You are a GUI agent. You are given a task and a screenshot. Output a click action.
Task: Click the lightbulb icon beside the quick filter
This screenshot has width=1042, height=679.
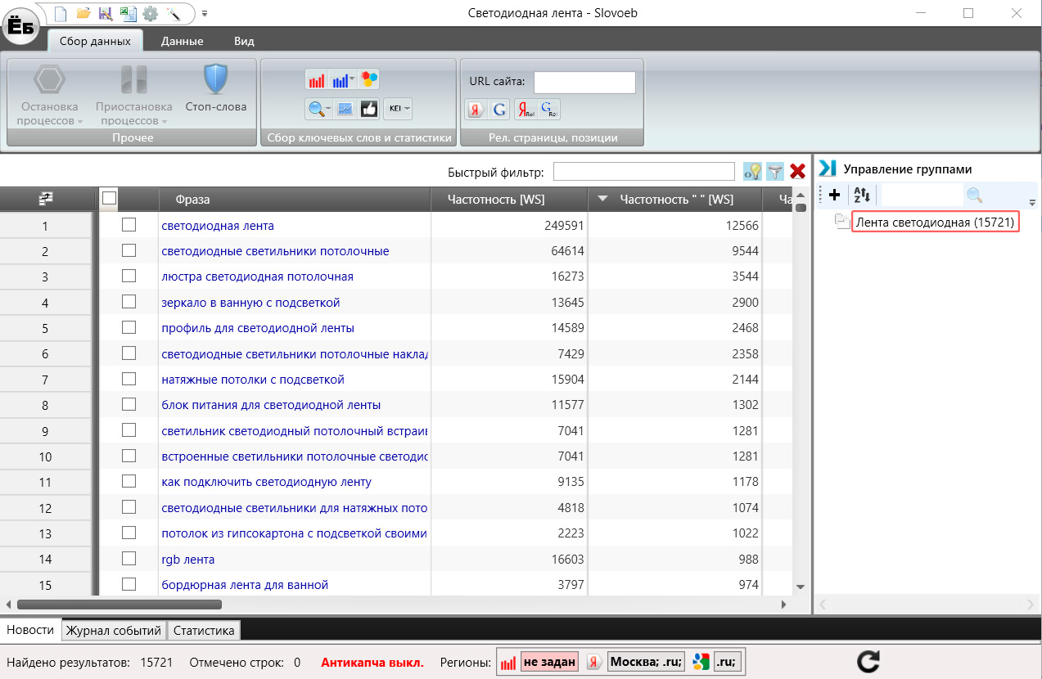pyautogui.click(x=752, y=171)
